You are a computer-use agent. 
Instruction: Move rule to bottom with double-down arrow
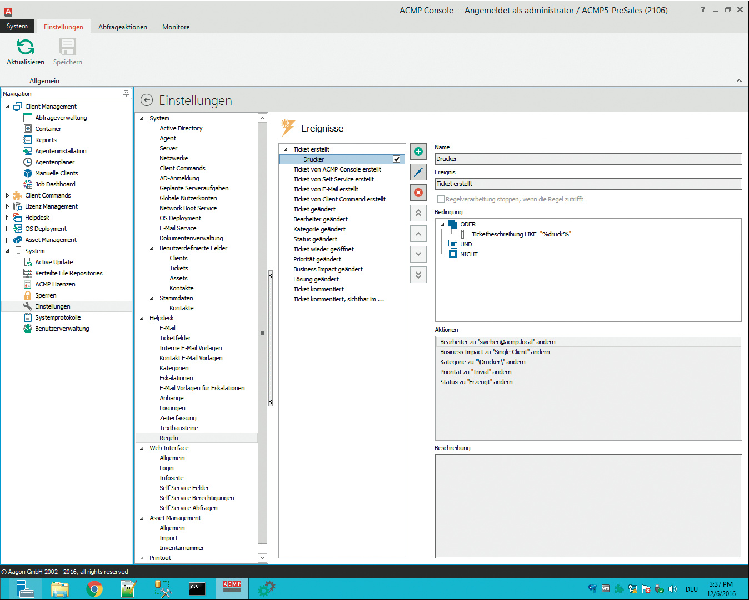coord(418,275)
